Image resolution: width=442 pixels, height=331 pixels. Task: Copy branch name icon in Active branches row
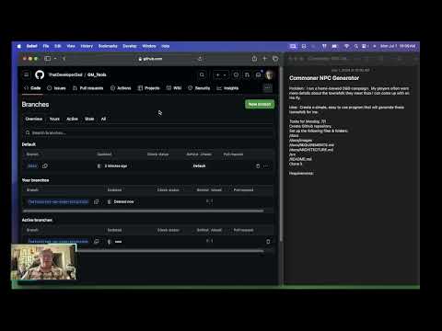[x=97, y=242]
